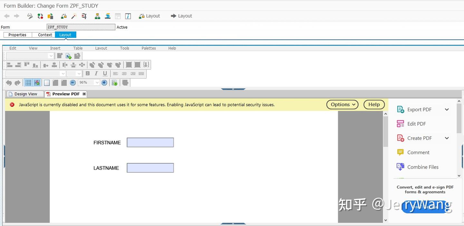Expand the Export PDF chevron
The image size is (464, 226).
[447, 109]
